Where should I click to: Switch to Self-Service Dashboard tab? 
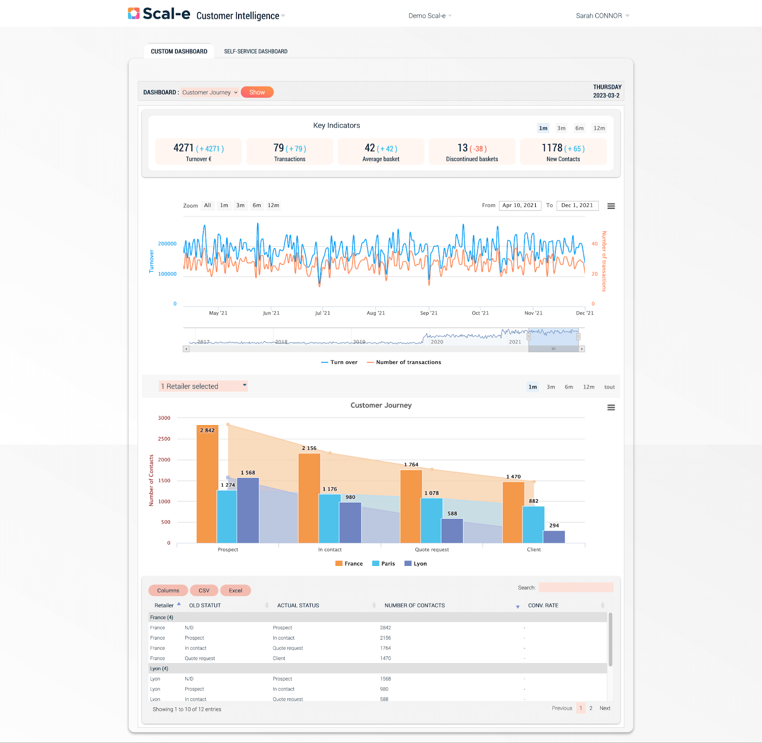256,51
